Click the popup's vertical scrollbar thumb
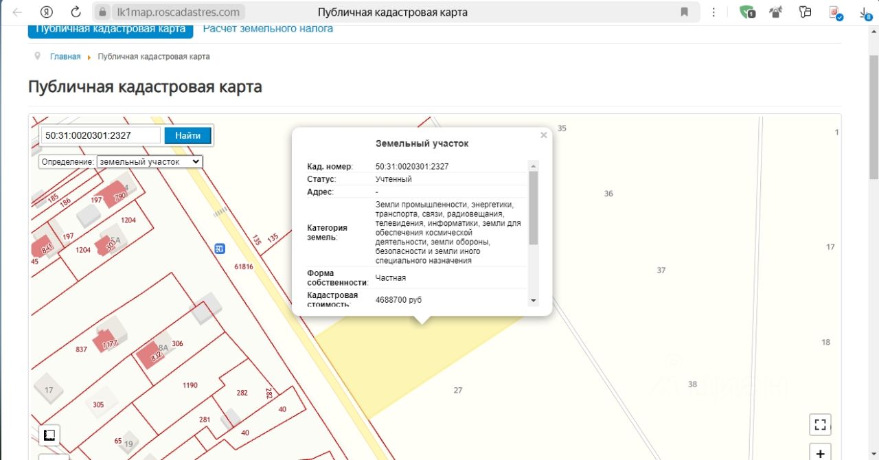Viewport: 879px width, 460px height. (x=534, y=207)
